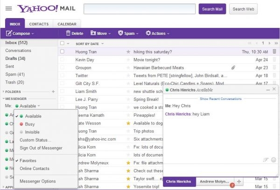The width and height of the screenshot is (280, 190).
Task: Star the Kevin Day Movie tonight email
Action: tap(128, 60)
